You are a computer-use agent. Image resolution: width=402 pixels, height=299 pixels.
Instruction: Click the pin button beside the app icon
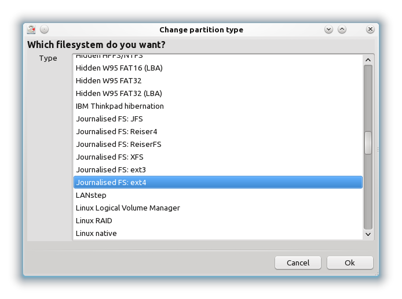(45, 29)
